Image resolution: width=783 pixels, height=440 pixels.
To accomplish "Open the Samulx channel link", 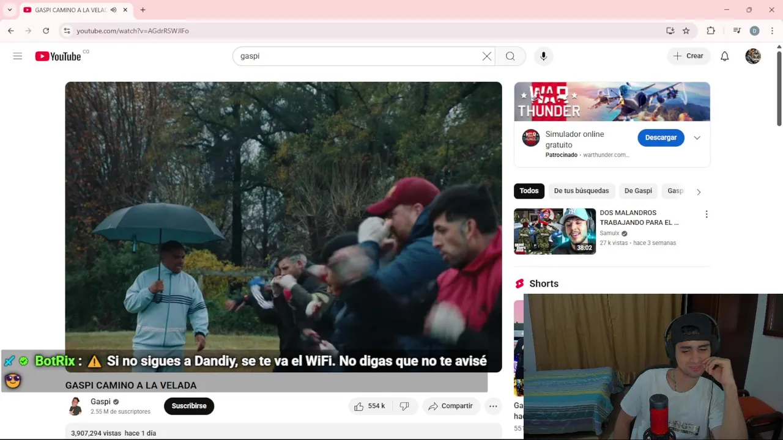I will click(609, 233).
